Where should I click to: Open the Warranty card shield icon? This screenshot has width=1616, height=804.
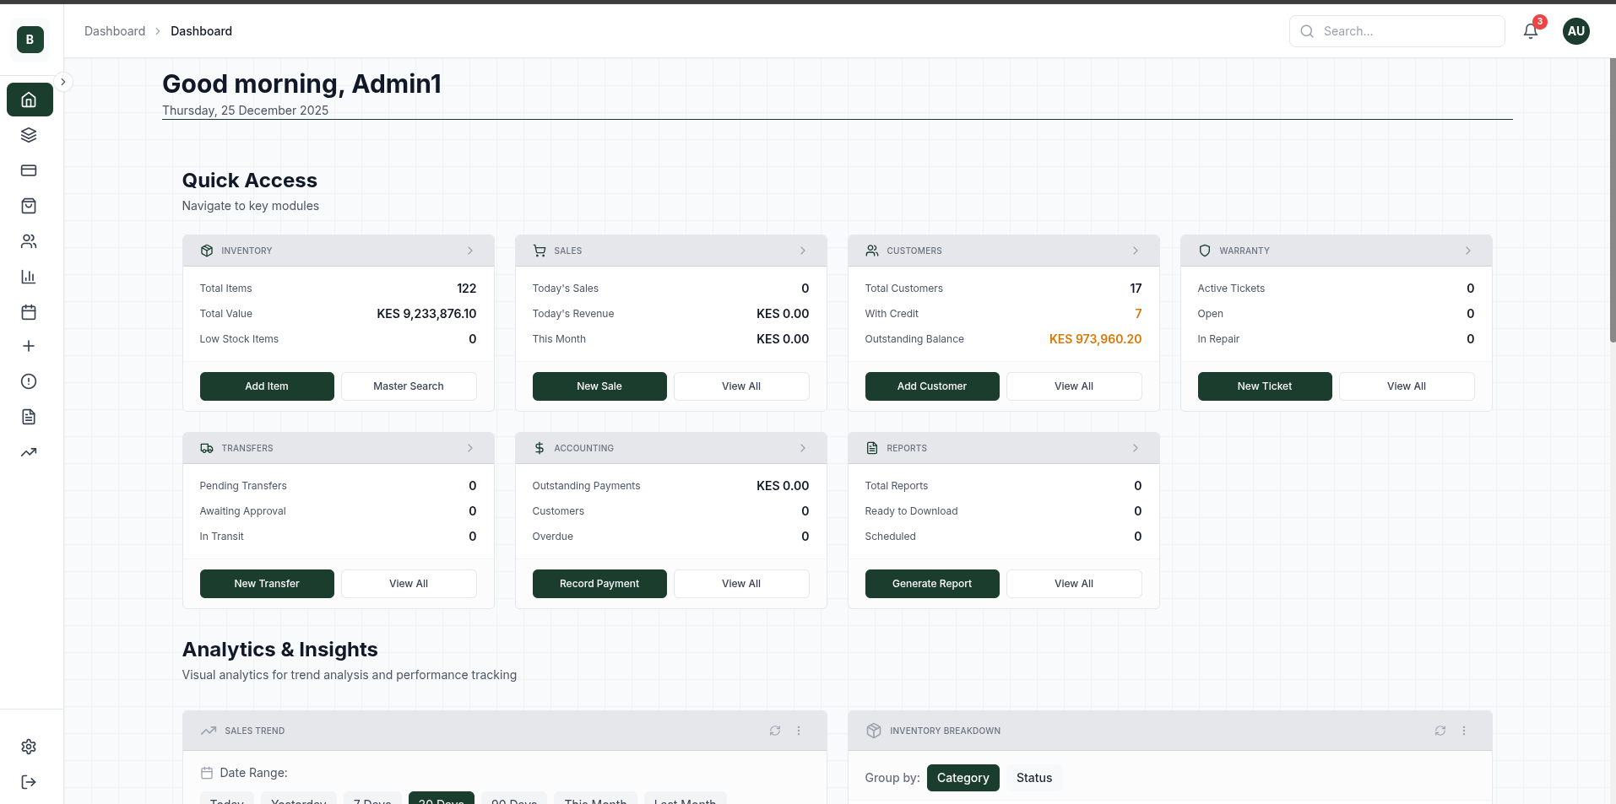[1204, 251]
